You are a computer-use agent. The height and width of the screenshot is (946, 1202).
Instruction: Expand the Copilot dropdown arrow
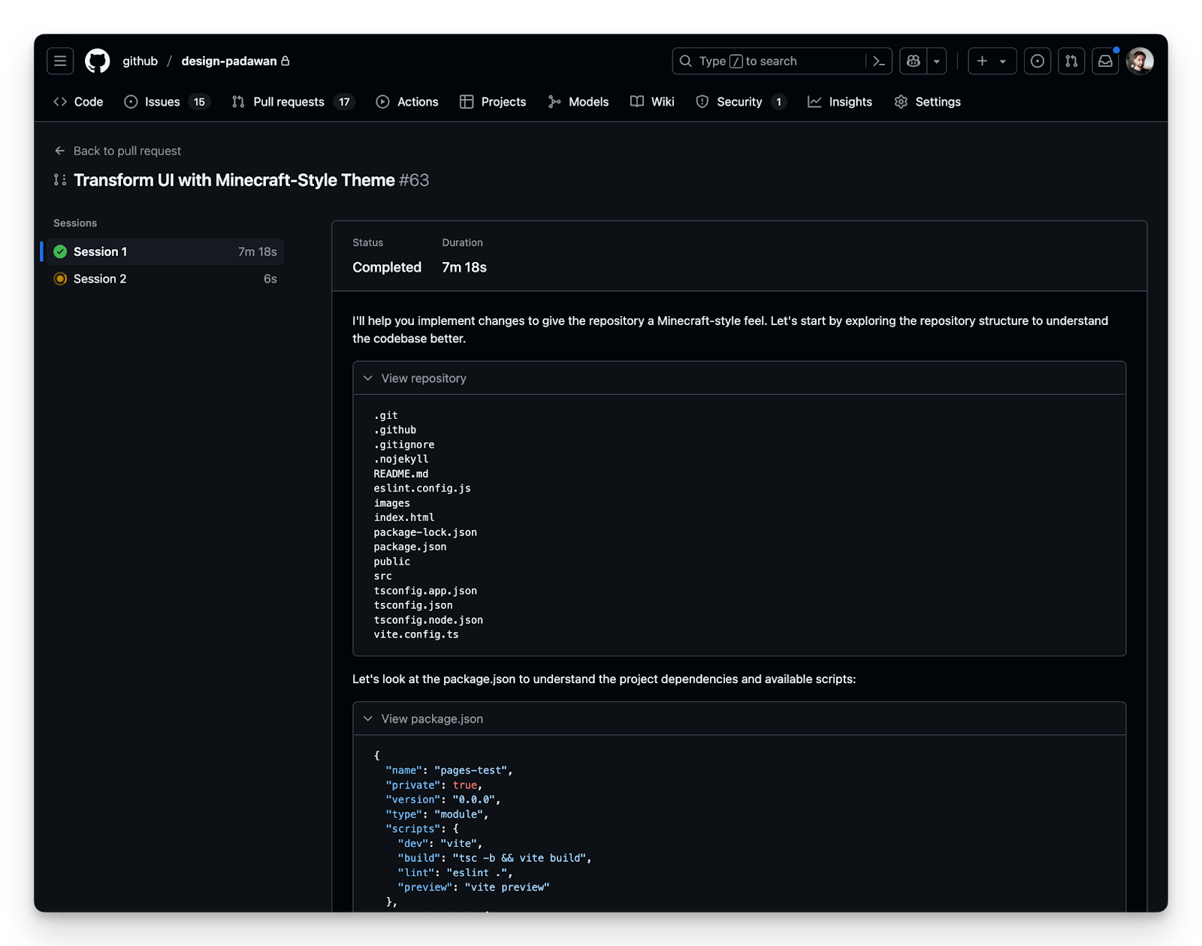click(937, 61)
